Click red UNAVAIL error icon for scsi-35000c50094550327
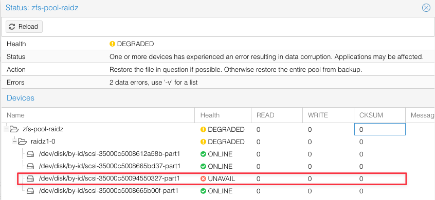The height and width of the screenshot is (200, 435). pos(203,178)
